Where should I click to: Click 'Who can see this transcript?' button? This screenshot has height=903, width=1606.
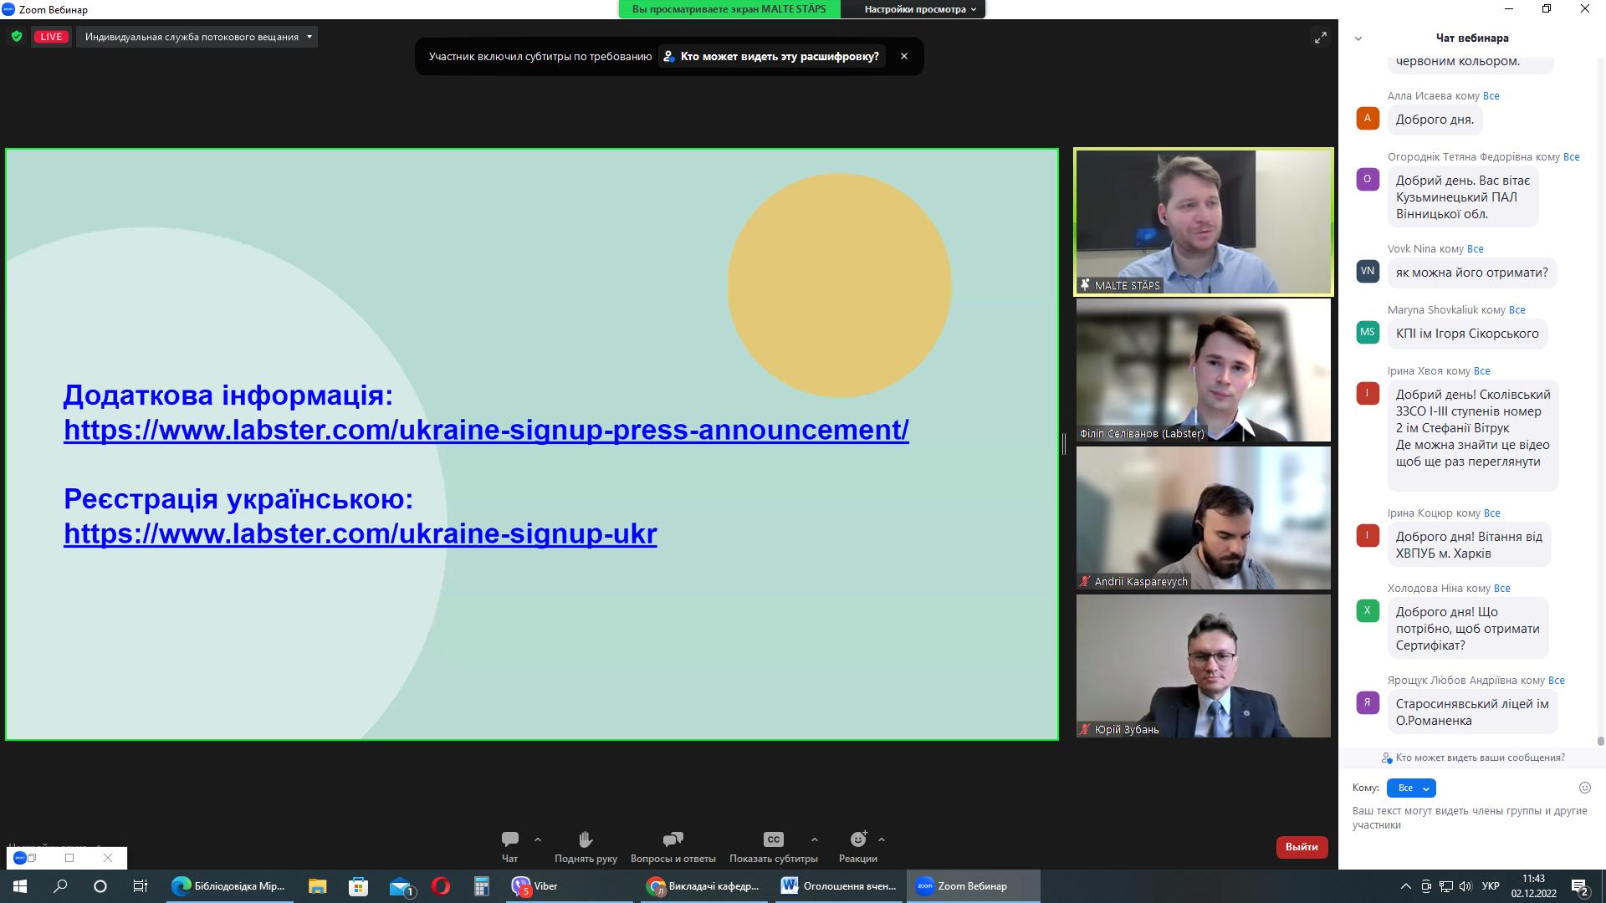[x=771, y=56]
